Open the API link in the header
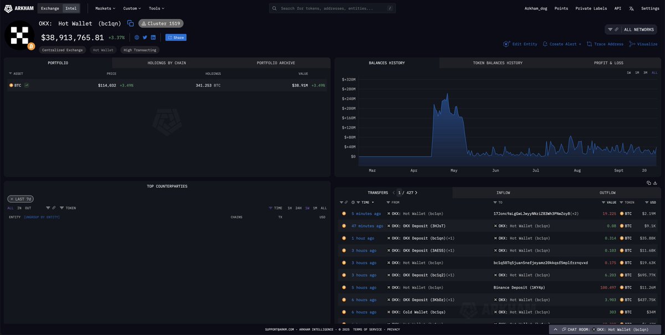Image resolution: width=665 pixels, height=335 pixels. click(x=618, y=8)
